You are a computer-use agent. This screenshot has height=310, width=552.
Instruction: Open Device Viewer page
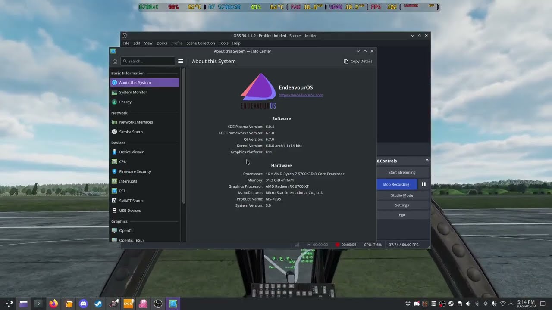pyautogui.click(x=145, y=152)
